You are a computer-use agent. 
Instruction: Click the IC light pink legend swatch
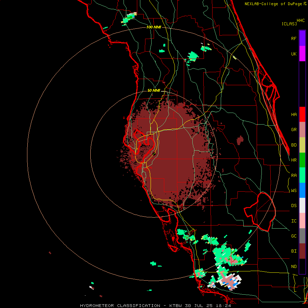pyautogui.click(x=302, y=221)
